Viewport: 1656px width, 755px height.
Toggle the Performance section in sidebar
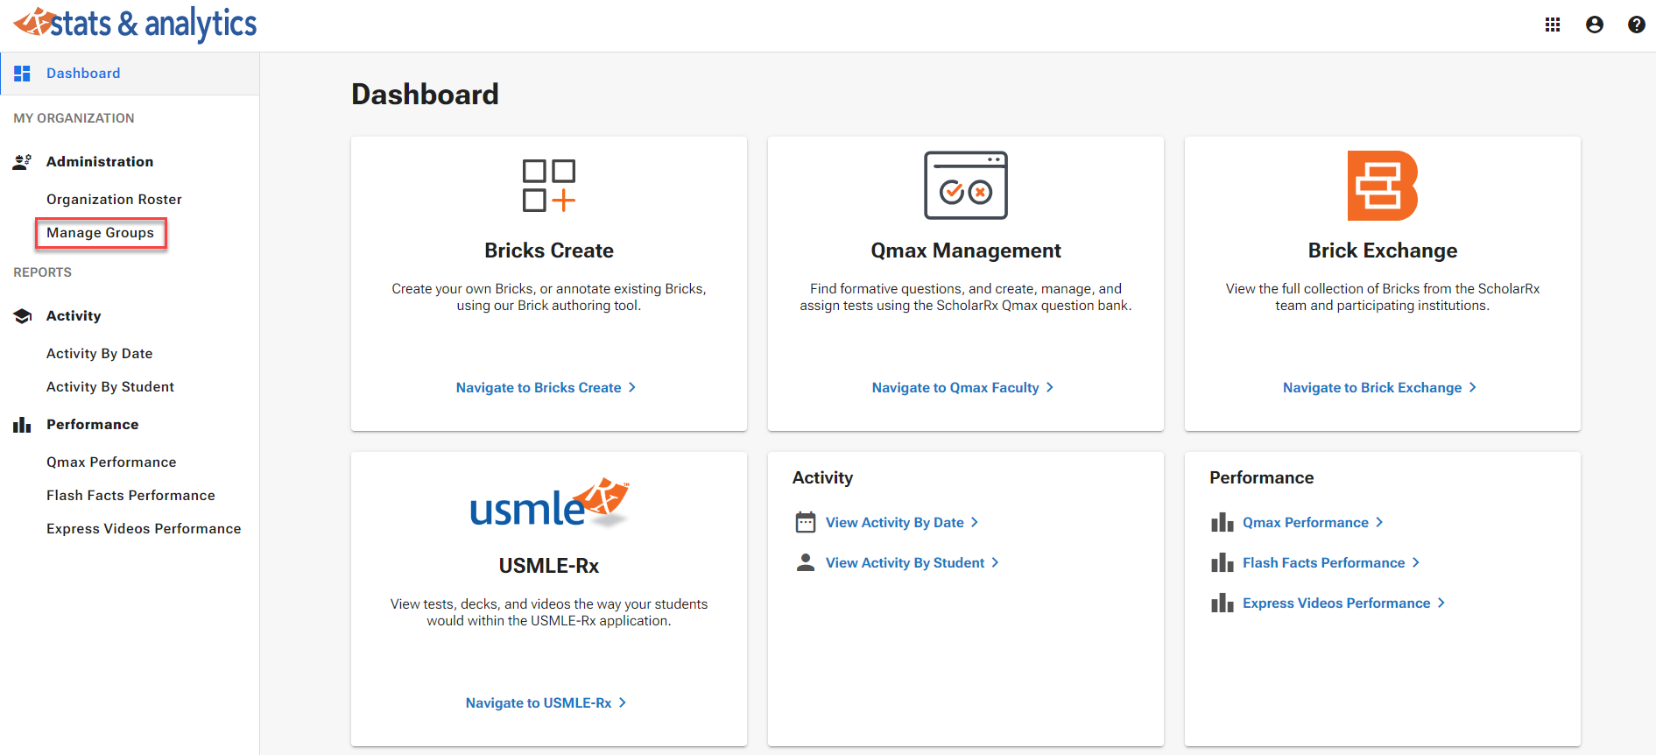point(92,425)
